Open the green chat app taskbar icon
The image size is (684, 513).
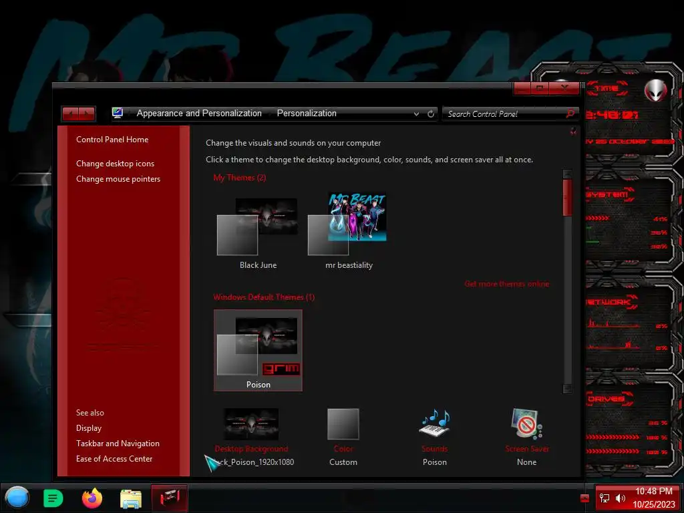[53, 498]
